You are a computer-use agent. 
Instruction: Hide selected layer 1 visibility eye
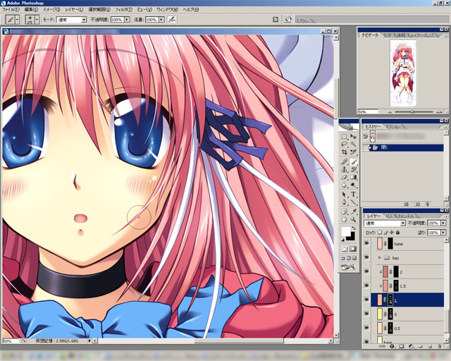366,300
